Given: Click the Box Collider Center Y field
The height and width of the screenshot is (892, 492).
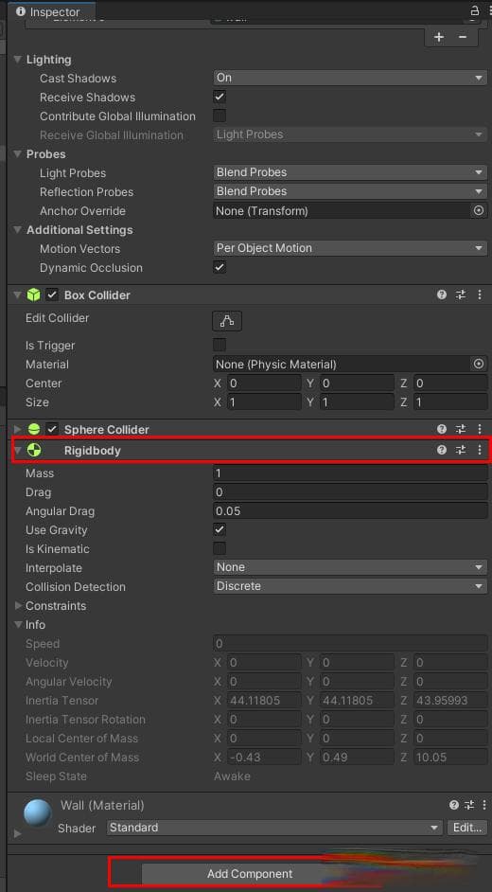Looking at the screenshot, I should pyautogui.click(x=356, y=383).
